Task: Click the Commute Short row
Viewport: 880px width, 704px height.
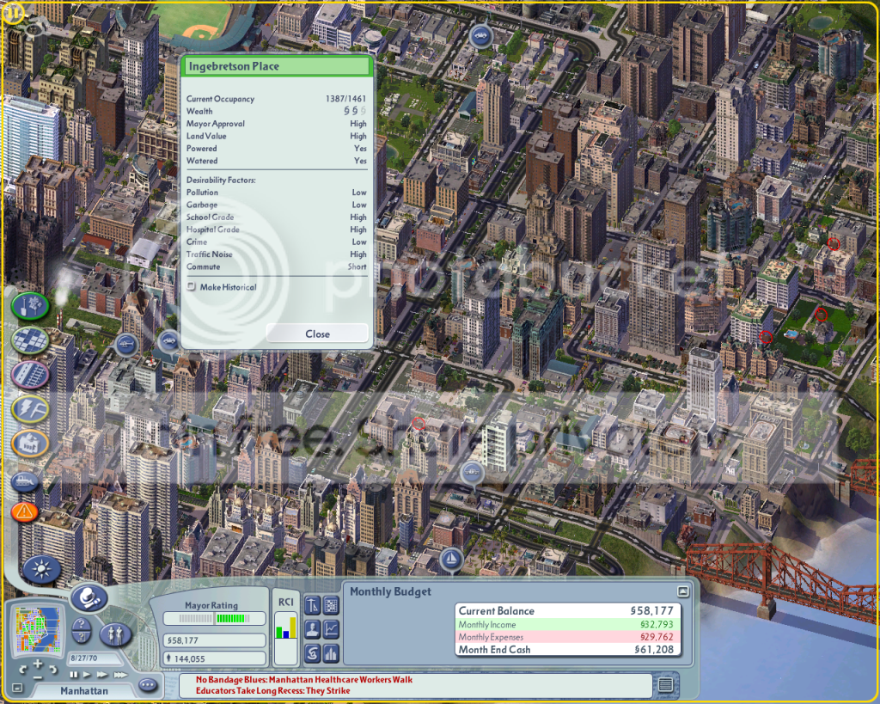Action: (276, 266)
